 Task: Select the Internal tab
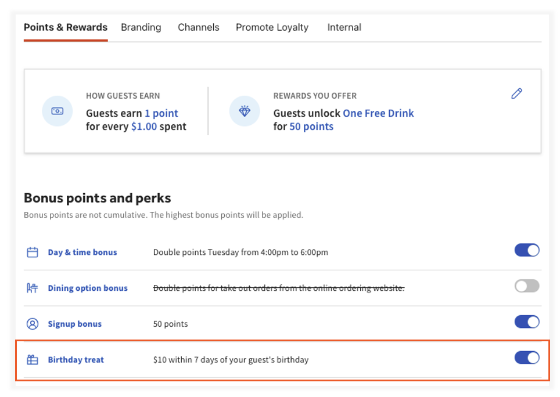click(x=344, y=27)
